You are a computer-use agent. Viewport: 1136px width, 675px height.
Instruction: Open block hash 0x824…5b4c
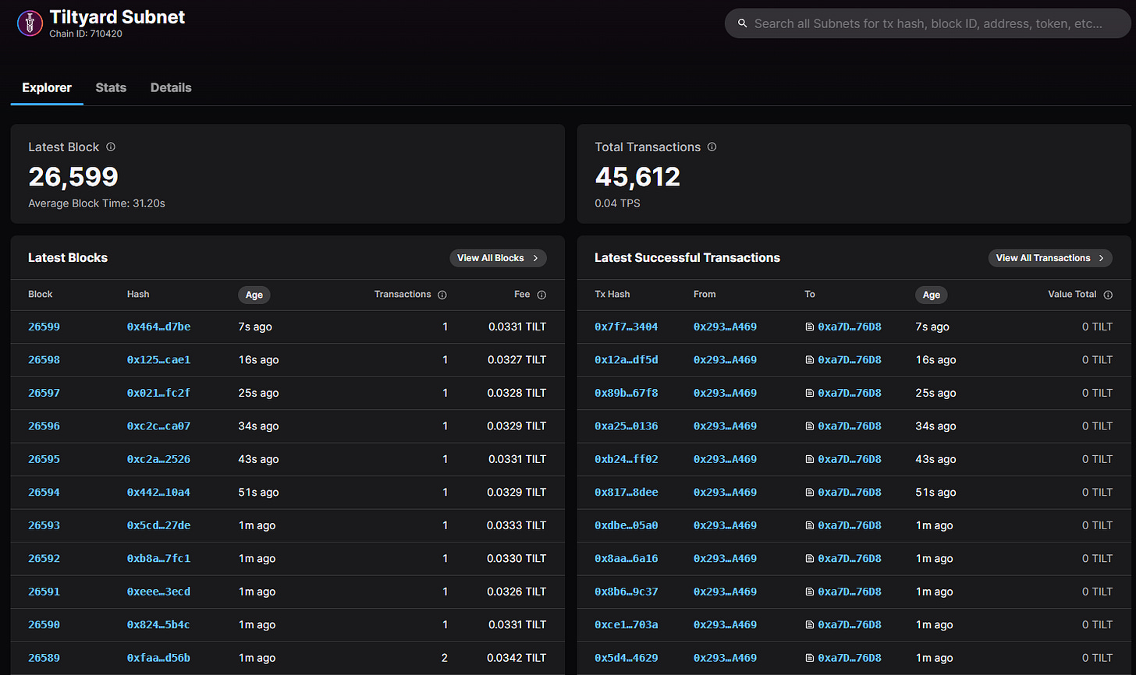[158, 625]
